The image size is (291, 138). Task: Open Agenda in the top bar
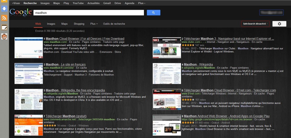(x=129, y=3)
